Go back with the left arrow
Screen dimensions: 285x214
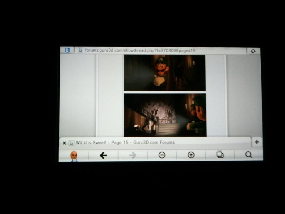pyautogui.click(x=103, y=155)
